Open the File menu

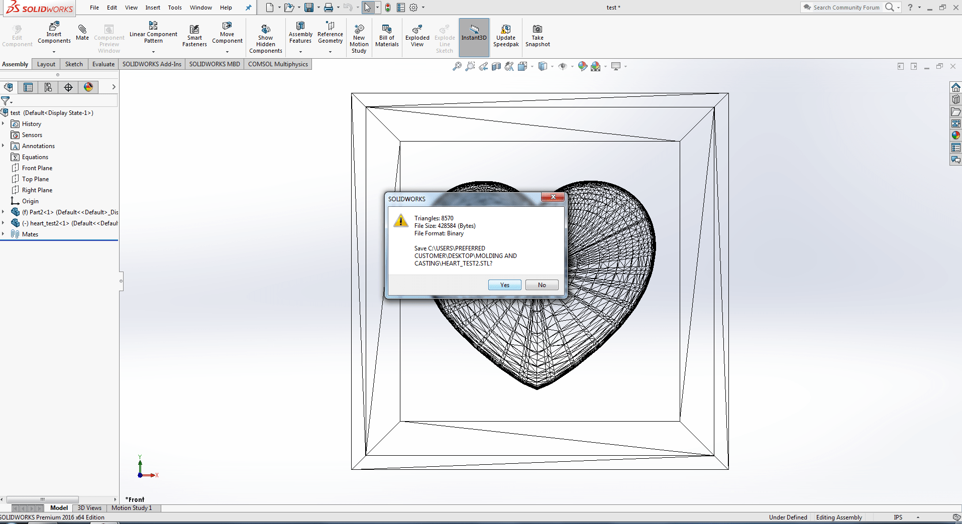coord(94,8)
